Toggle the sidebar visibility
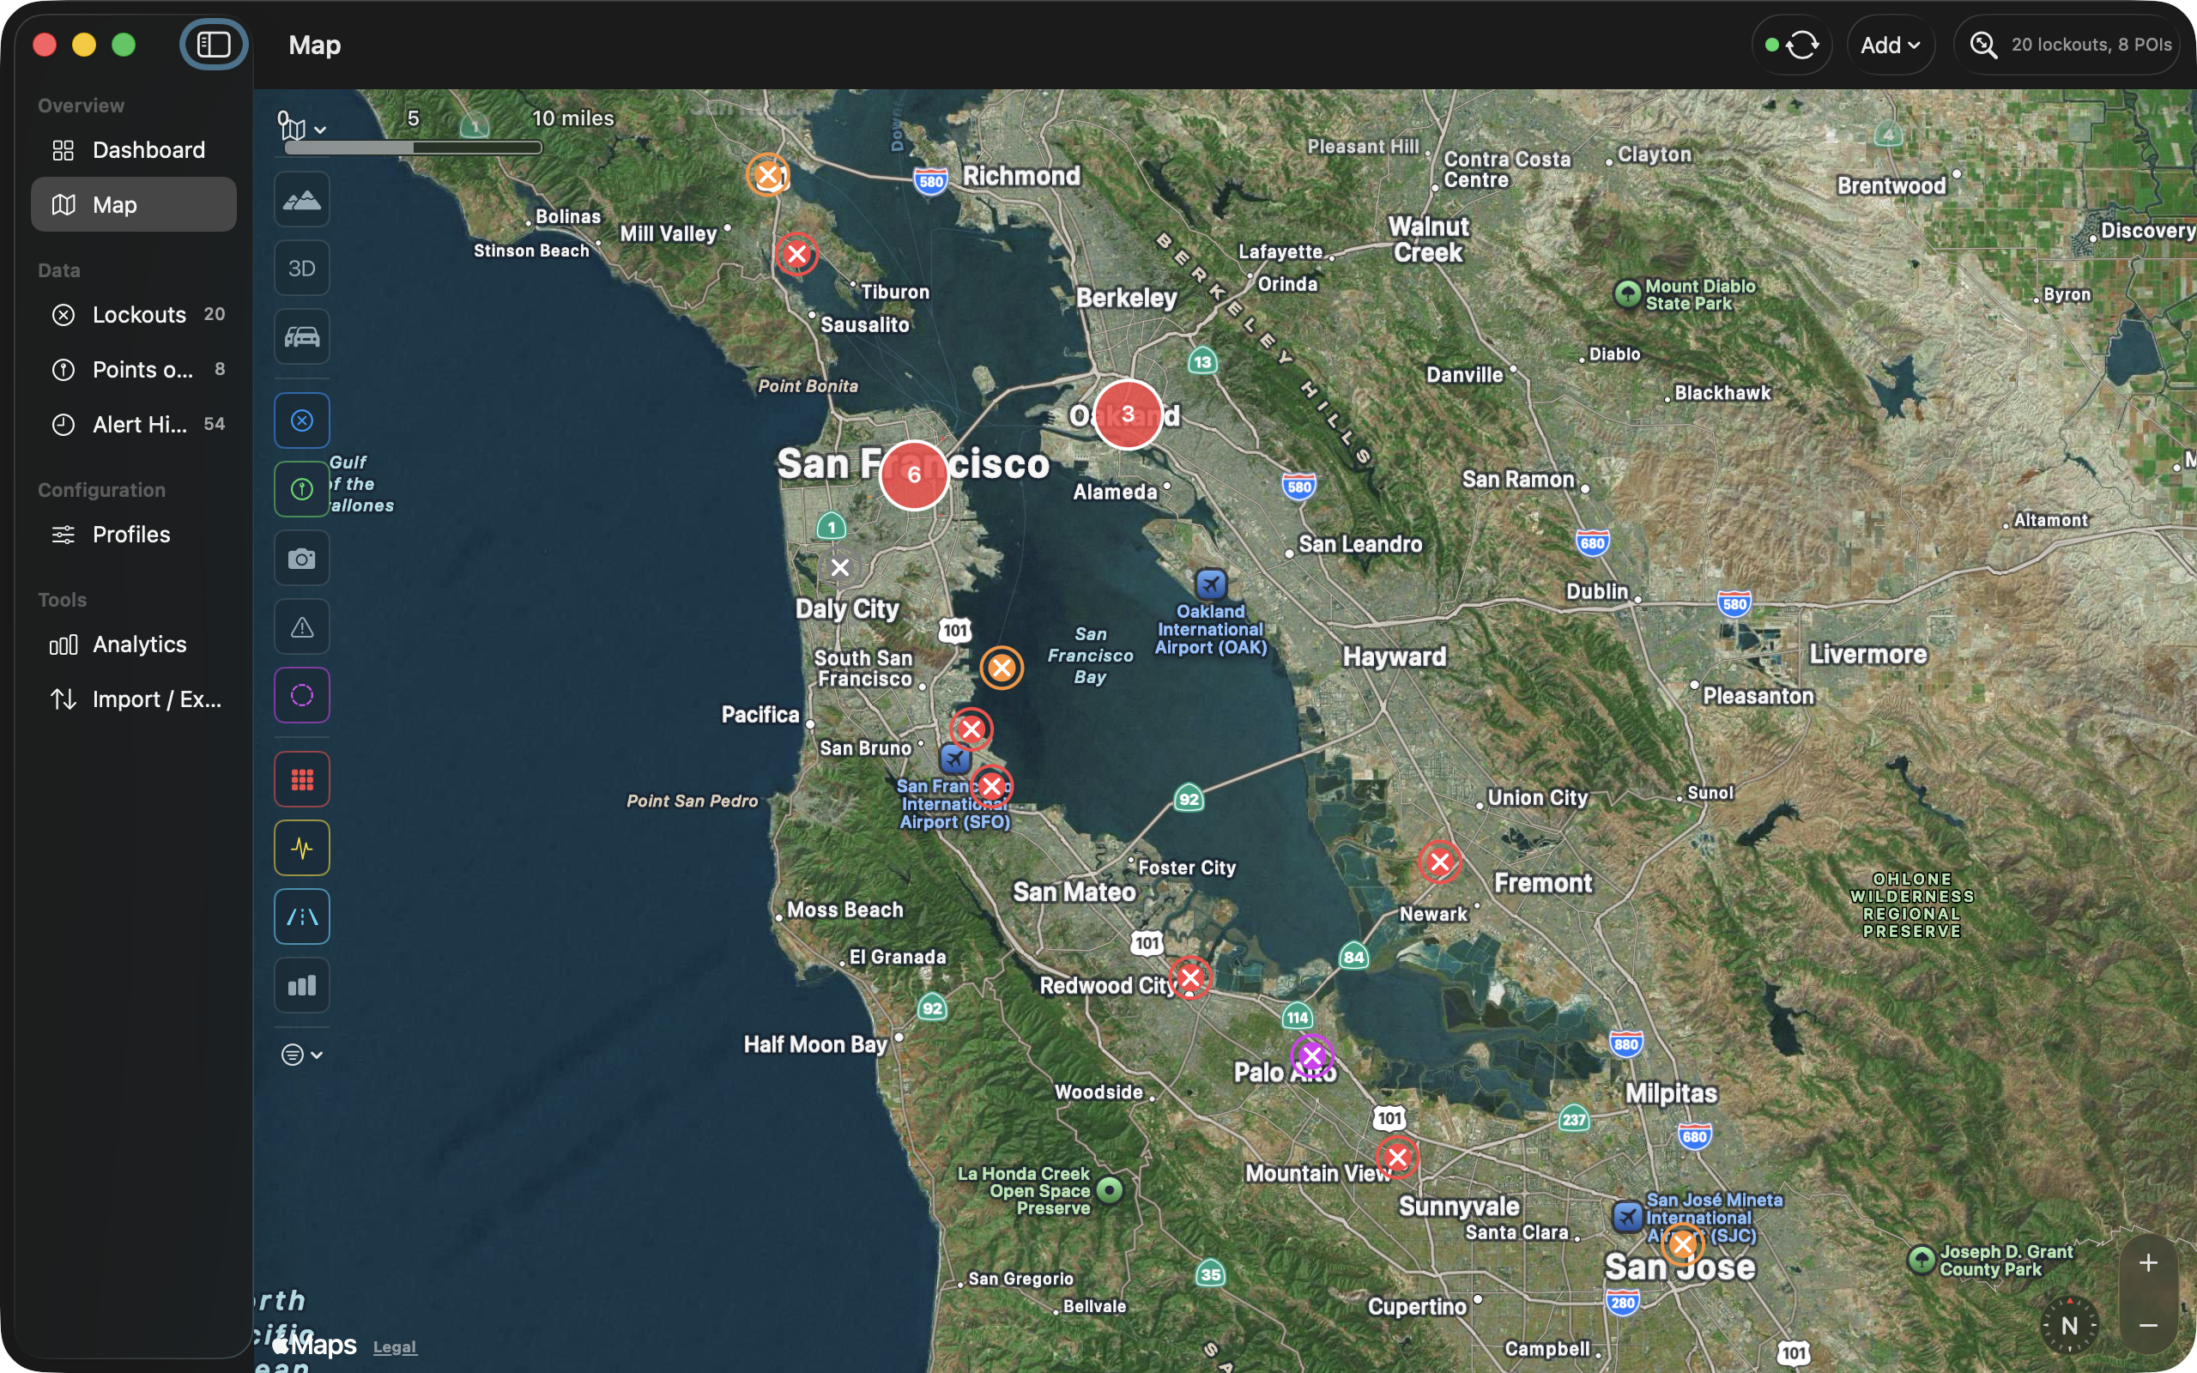Viewport: 2197px width, 1373px height. (213, 44)
